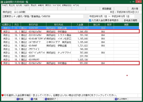Click the 振込料 column header

click(x=97, y=25)
